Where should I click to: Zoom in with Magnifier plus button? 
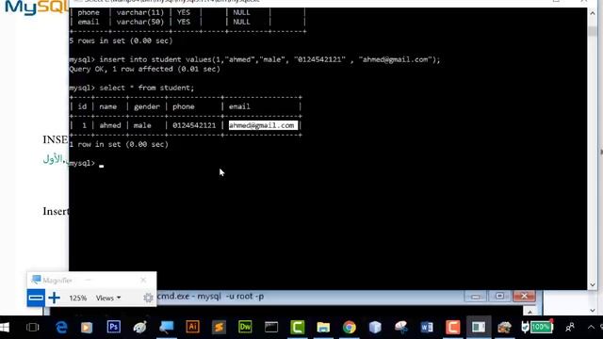point(55,298)
